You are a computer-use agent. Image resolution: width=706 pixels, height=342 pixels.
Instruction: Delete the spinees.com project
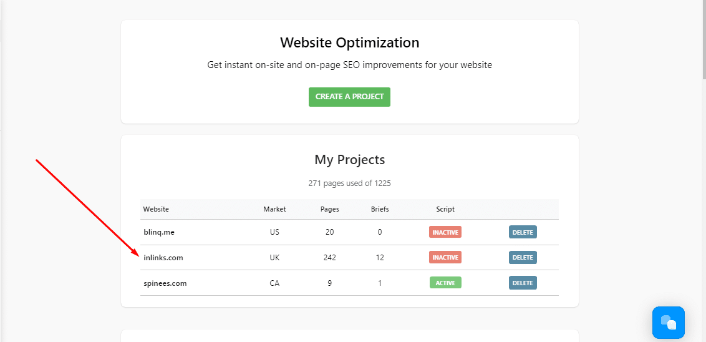pyautogui.click(x=523, y=283)
